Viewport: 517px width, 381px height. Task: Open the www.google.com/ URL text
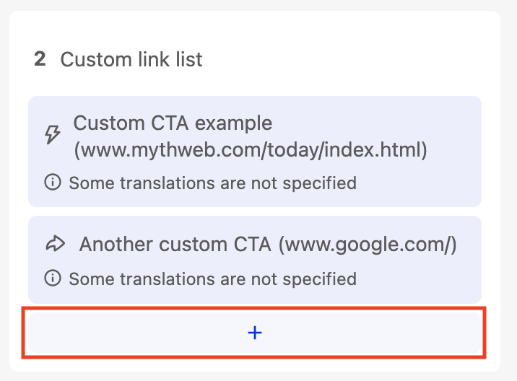368,245
